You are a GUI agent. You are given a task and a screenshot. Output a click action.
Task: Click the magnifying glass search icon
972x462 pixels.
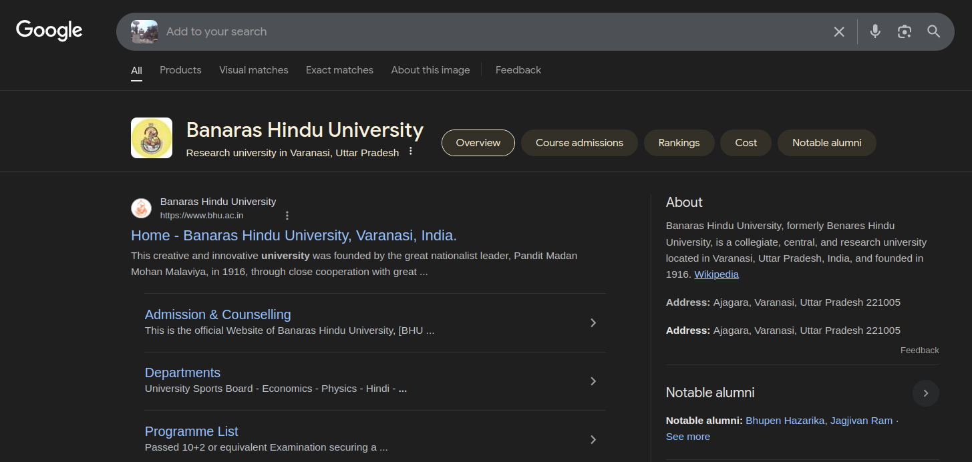pyautogui.click(x=934, y=31)
